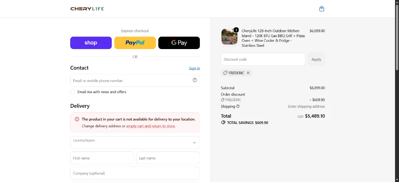
Task: Click the – $609.90 discount amount
Action: pos(317,100)
